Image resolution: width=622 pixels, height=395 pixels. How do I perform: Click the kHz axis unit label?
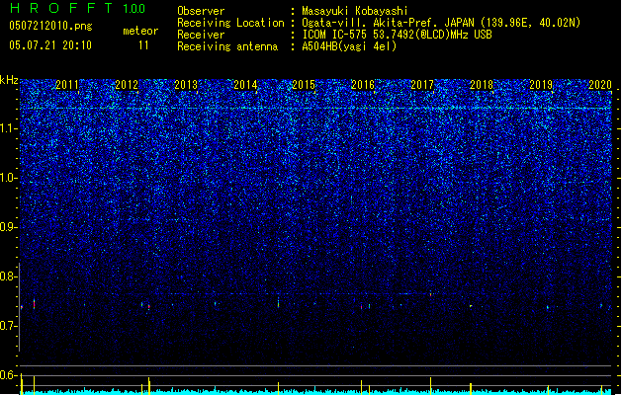click(9, 80)
